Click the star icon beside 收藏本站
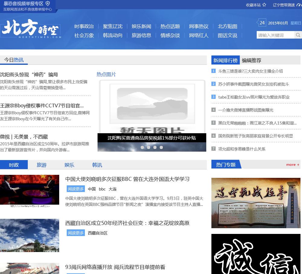The image size is (302, 274). [x=264, y=5]
